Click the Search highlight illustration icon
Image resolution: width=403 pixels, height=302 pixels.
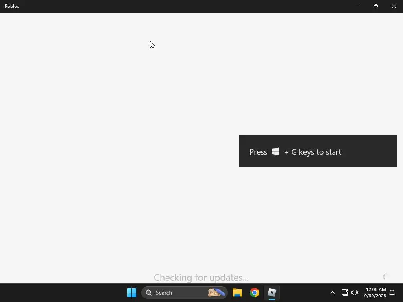click(x=216, y=293)
